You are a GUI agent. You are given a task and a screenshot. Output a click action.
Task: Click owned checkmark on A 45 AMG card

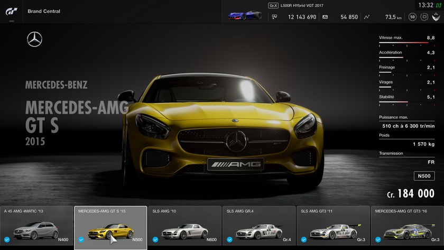click(x=7, y=239)
